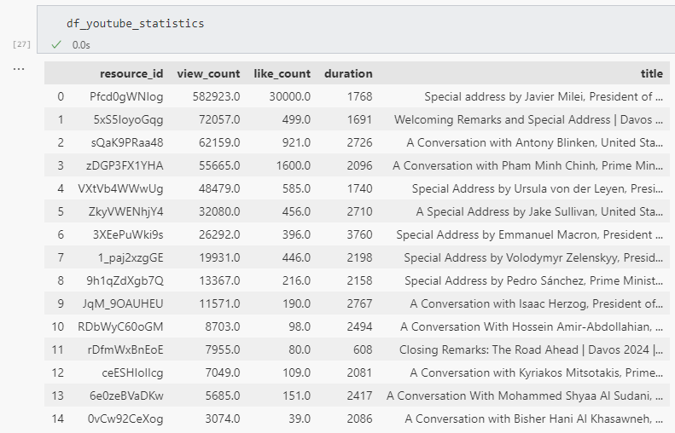Click the view count 19931.0
The width and height of the screenshot is (675, 433).
tap(219, 257)
